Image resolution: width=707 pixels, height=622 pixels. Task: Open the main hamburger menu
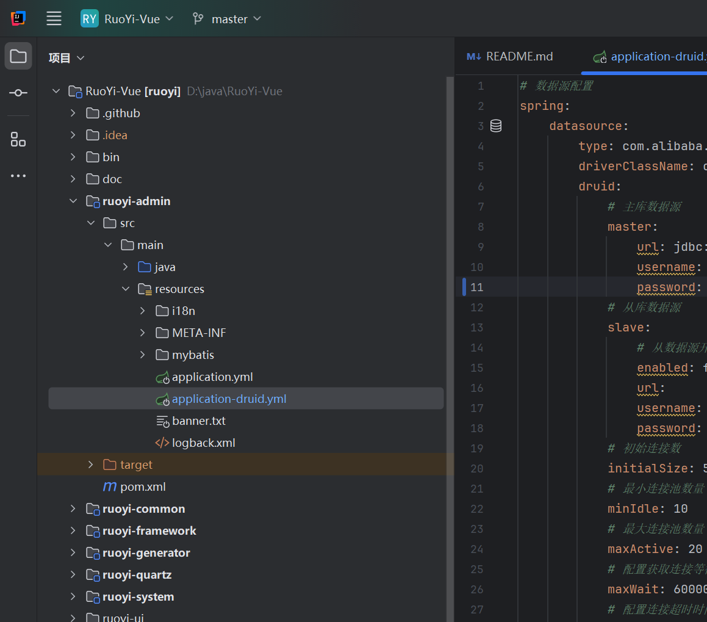pos(54,18)
